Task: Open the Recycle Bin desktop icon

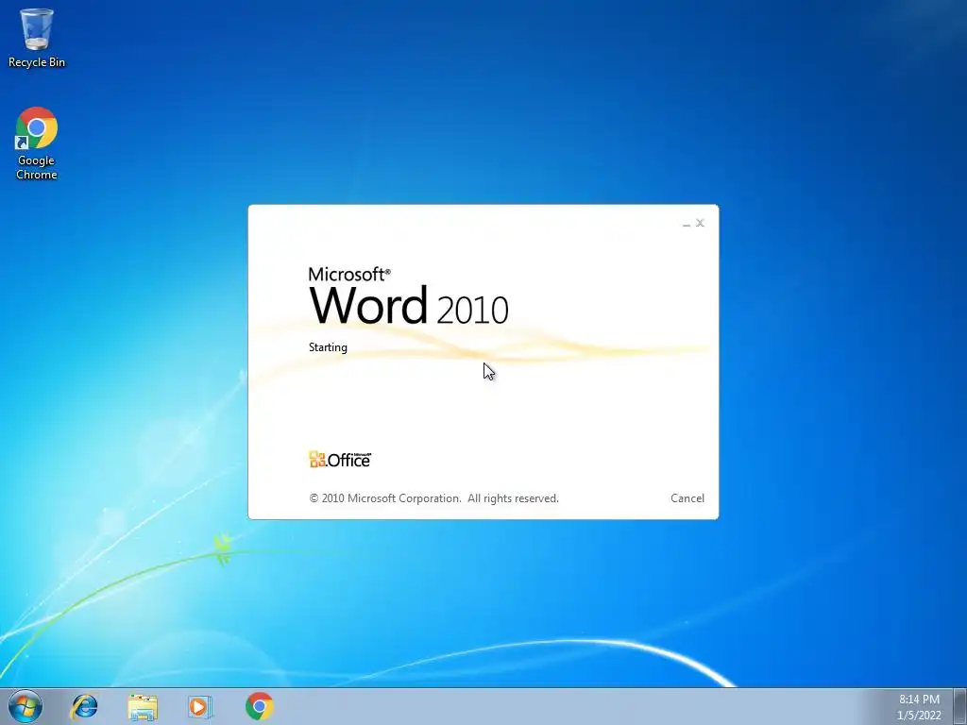Action: pyautogui.click(x=37, y=38)
